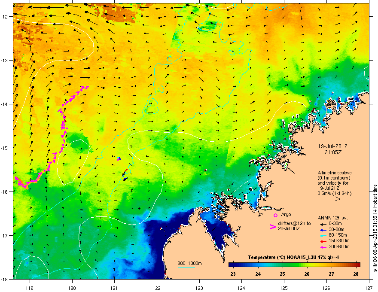Image resolution: width=378 pixels, height=292 pixels.
Task: Click the date label 19-Jul-2012
Action: pos(332,146)
